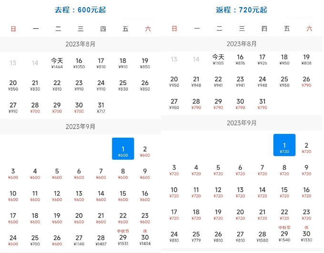
Task: Choose the 中秋节 date at ¥1540 for return
Action: coord(284,234)
